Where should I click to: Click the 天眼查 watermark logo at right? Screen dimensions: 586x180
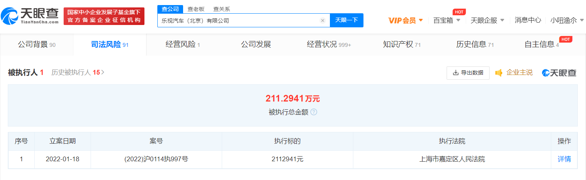pos(559,73)
